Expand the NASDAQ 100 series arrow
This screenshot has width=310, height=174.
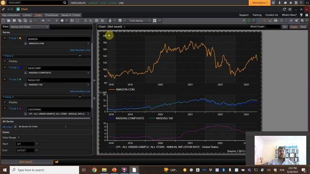click(x=88, y=85)
